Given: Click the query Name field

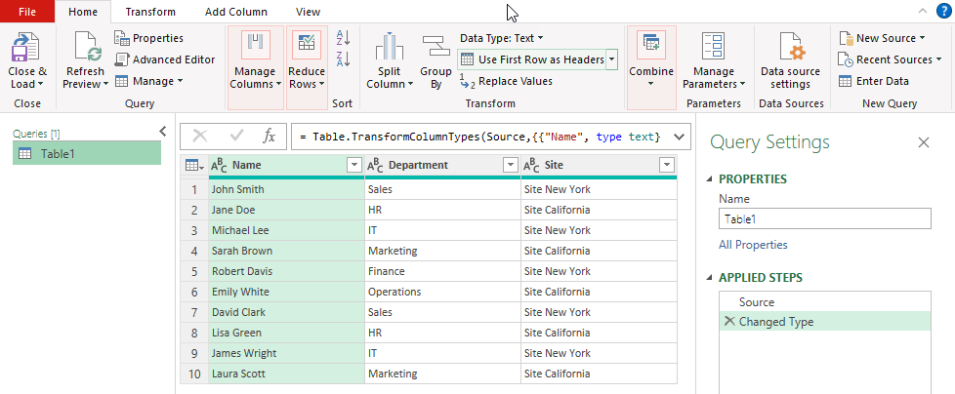Looking at the screenshot, I should click(x=825, y=218).
